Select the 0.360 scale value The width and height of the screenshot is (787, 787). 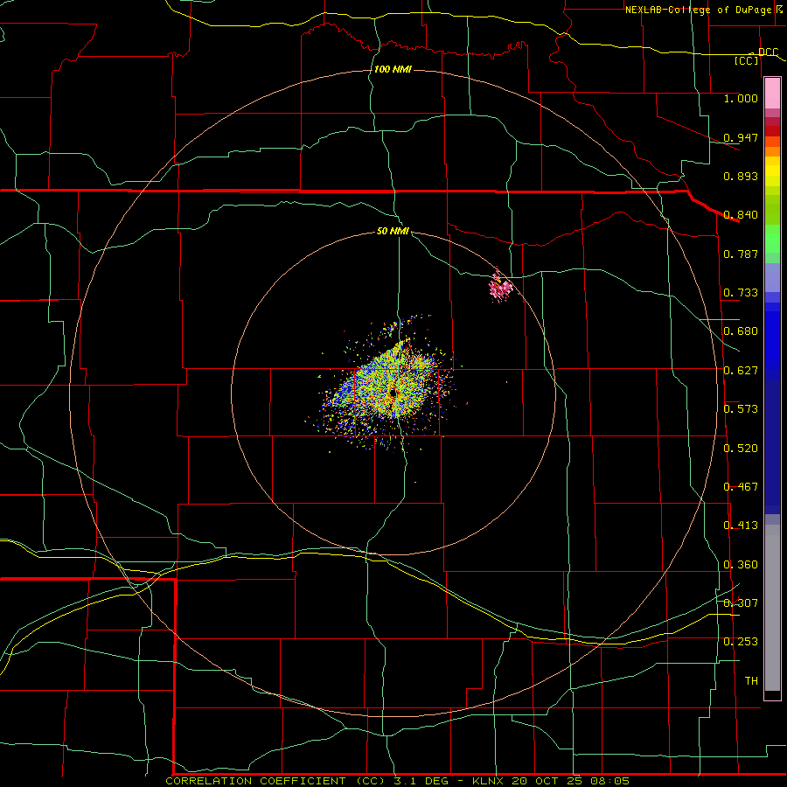[x=741, y=565]
